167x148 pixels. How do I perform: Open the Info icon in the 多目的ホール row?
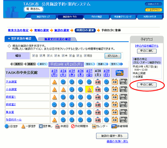pyautogui.click(x=123, y=120)
